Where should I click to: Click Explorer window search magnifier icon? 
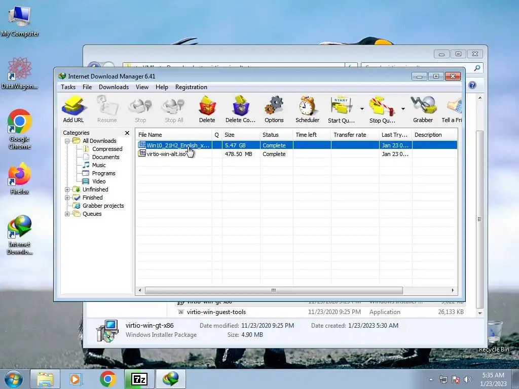coord(477,68)
